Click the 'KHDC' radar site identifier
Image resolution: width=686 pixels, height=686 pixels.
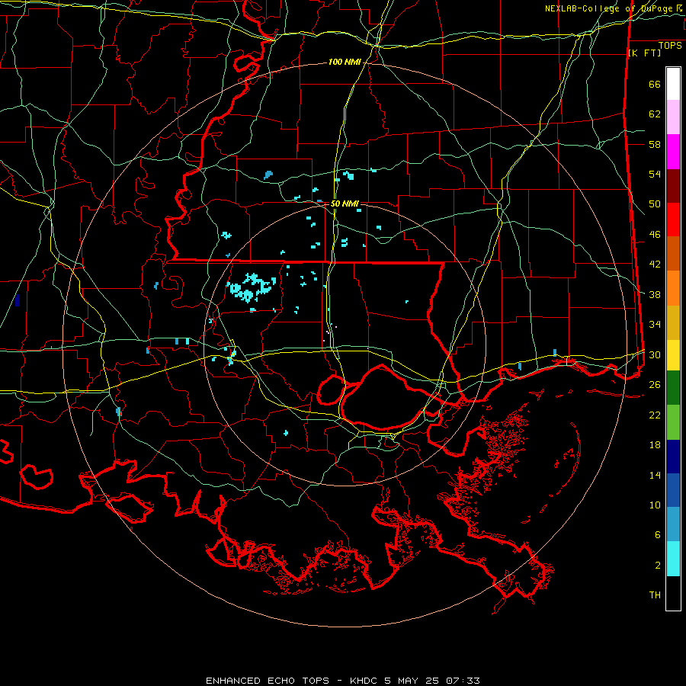click(365, 681)
